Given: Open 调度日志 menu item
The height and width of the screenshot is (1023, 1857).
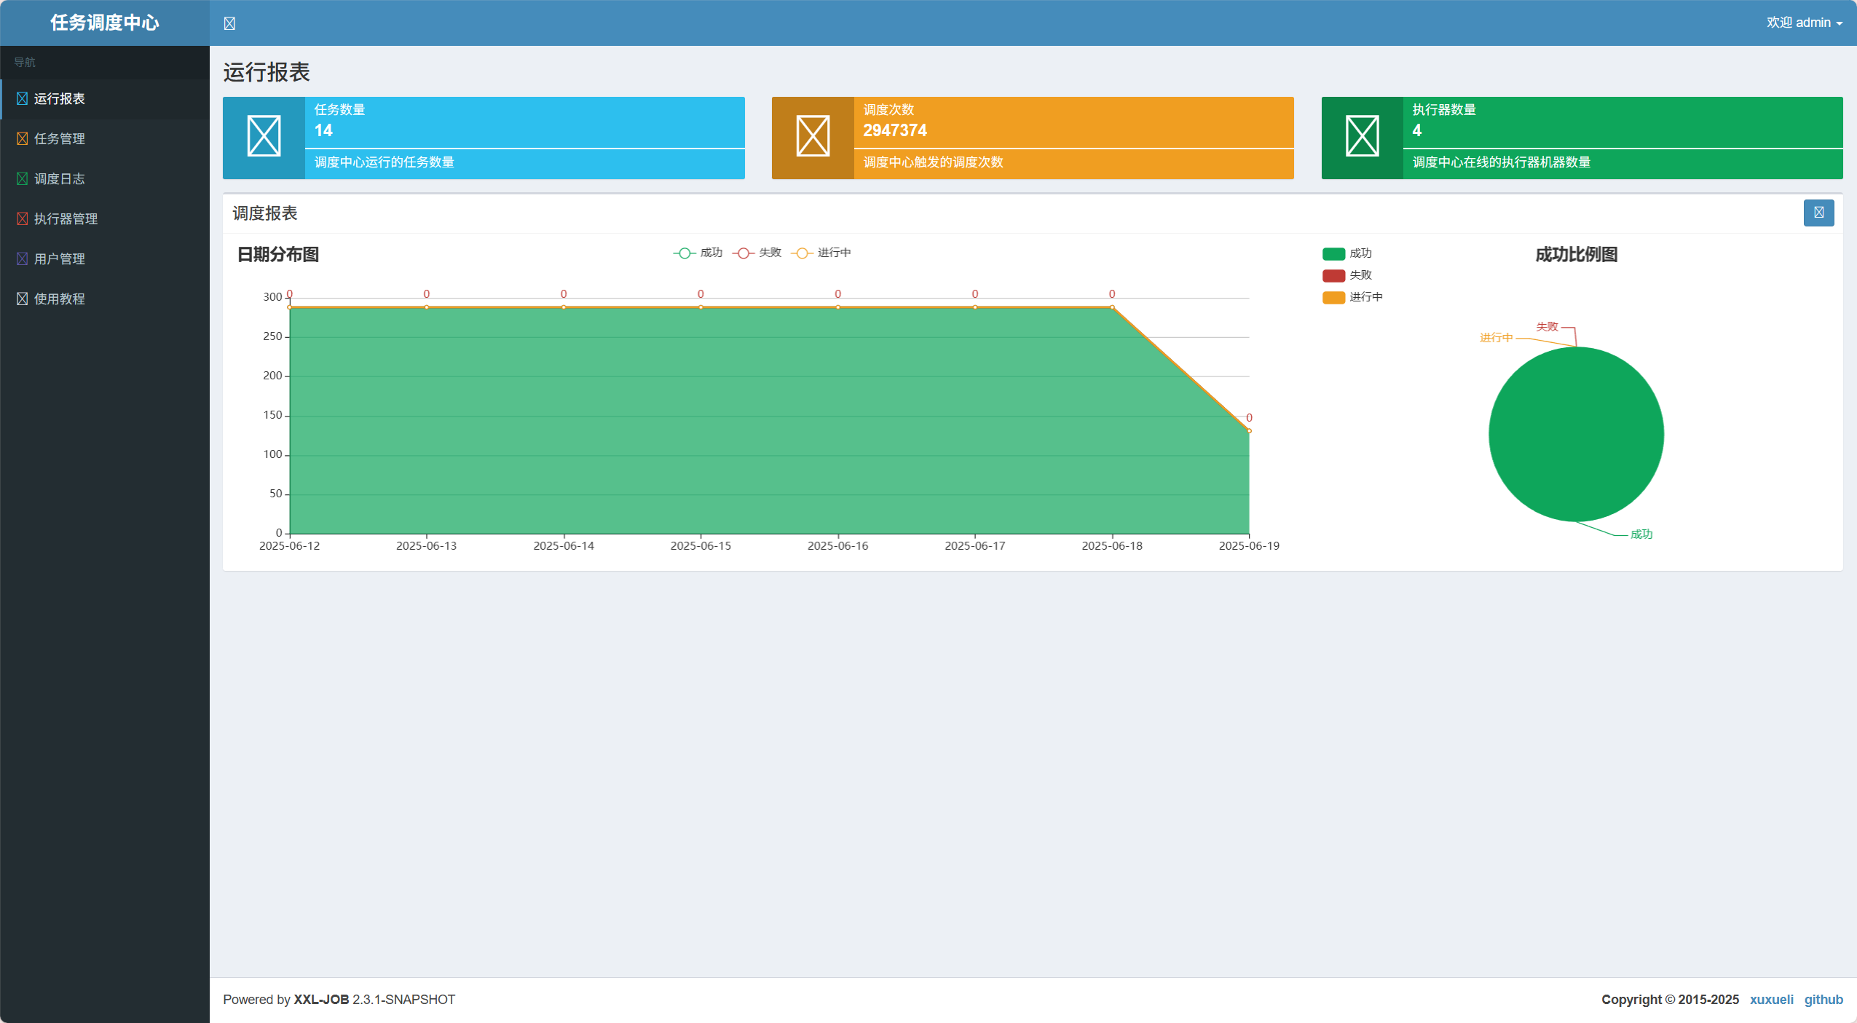Looking at the screenshot, I should [59, 178].
